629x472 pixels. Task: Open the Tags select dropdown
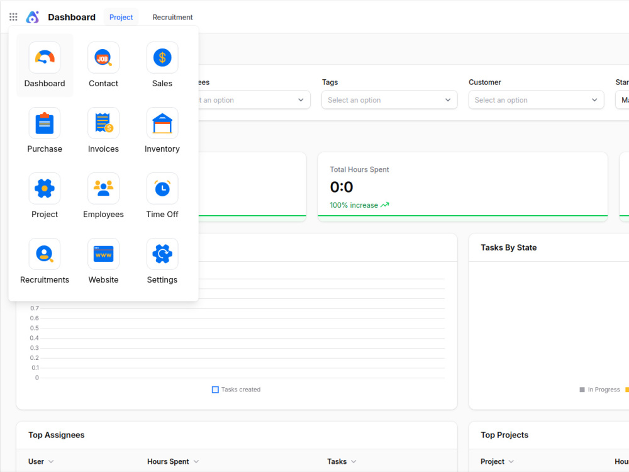tap(389, 100)
